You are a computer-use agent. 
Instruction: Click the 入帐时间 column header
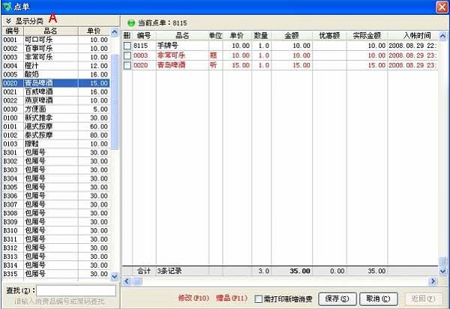click(x=413, y=35)
